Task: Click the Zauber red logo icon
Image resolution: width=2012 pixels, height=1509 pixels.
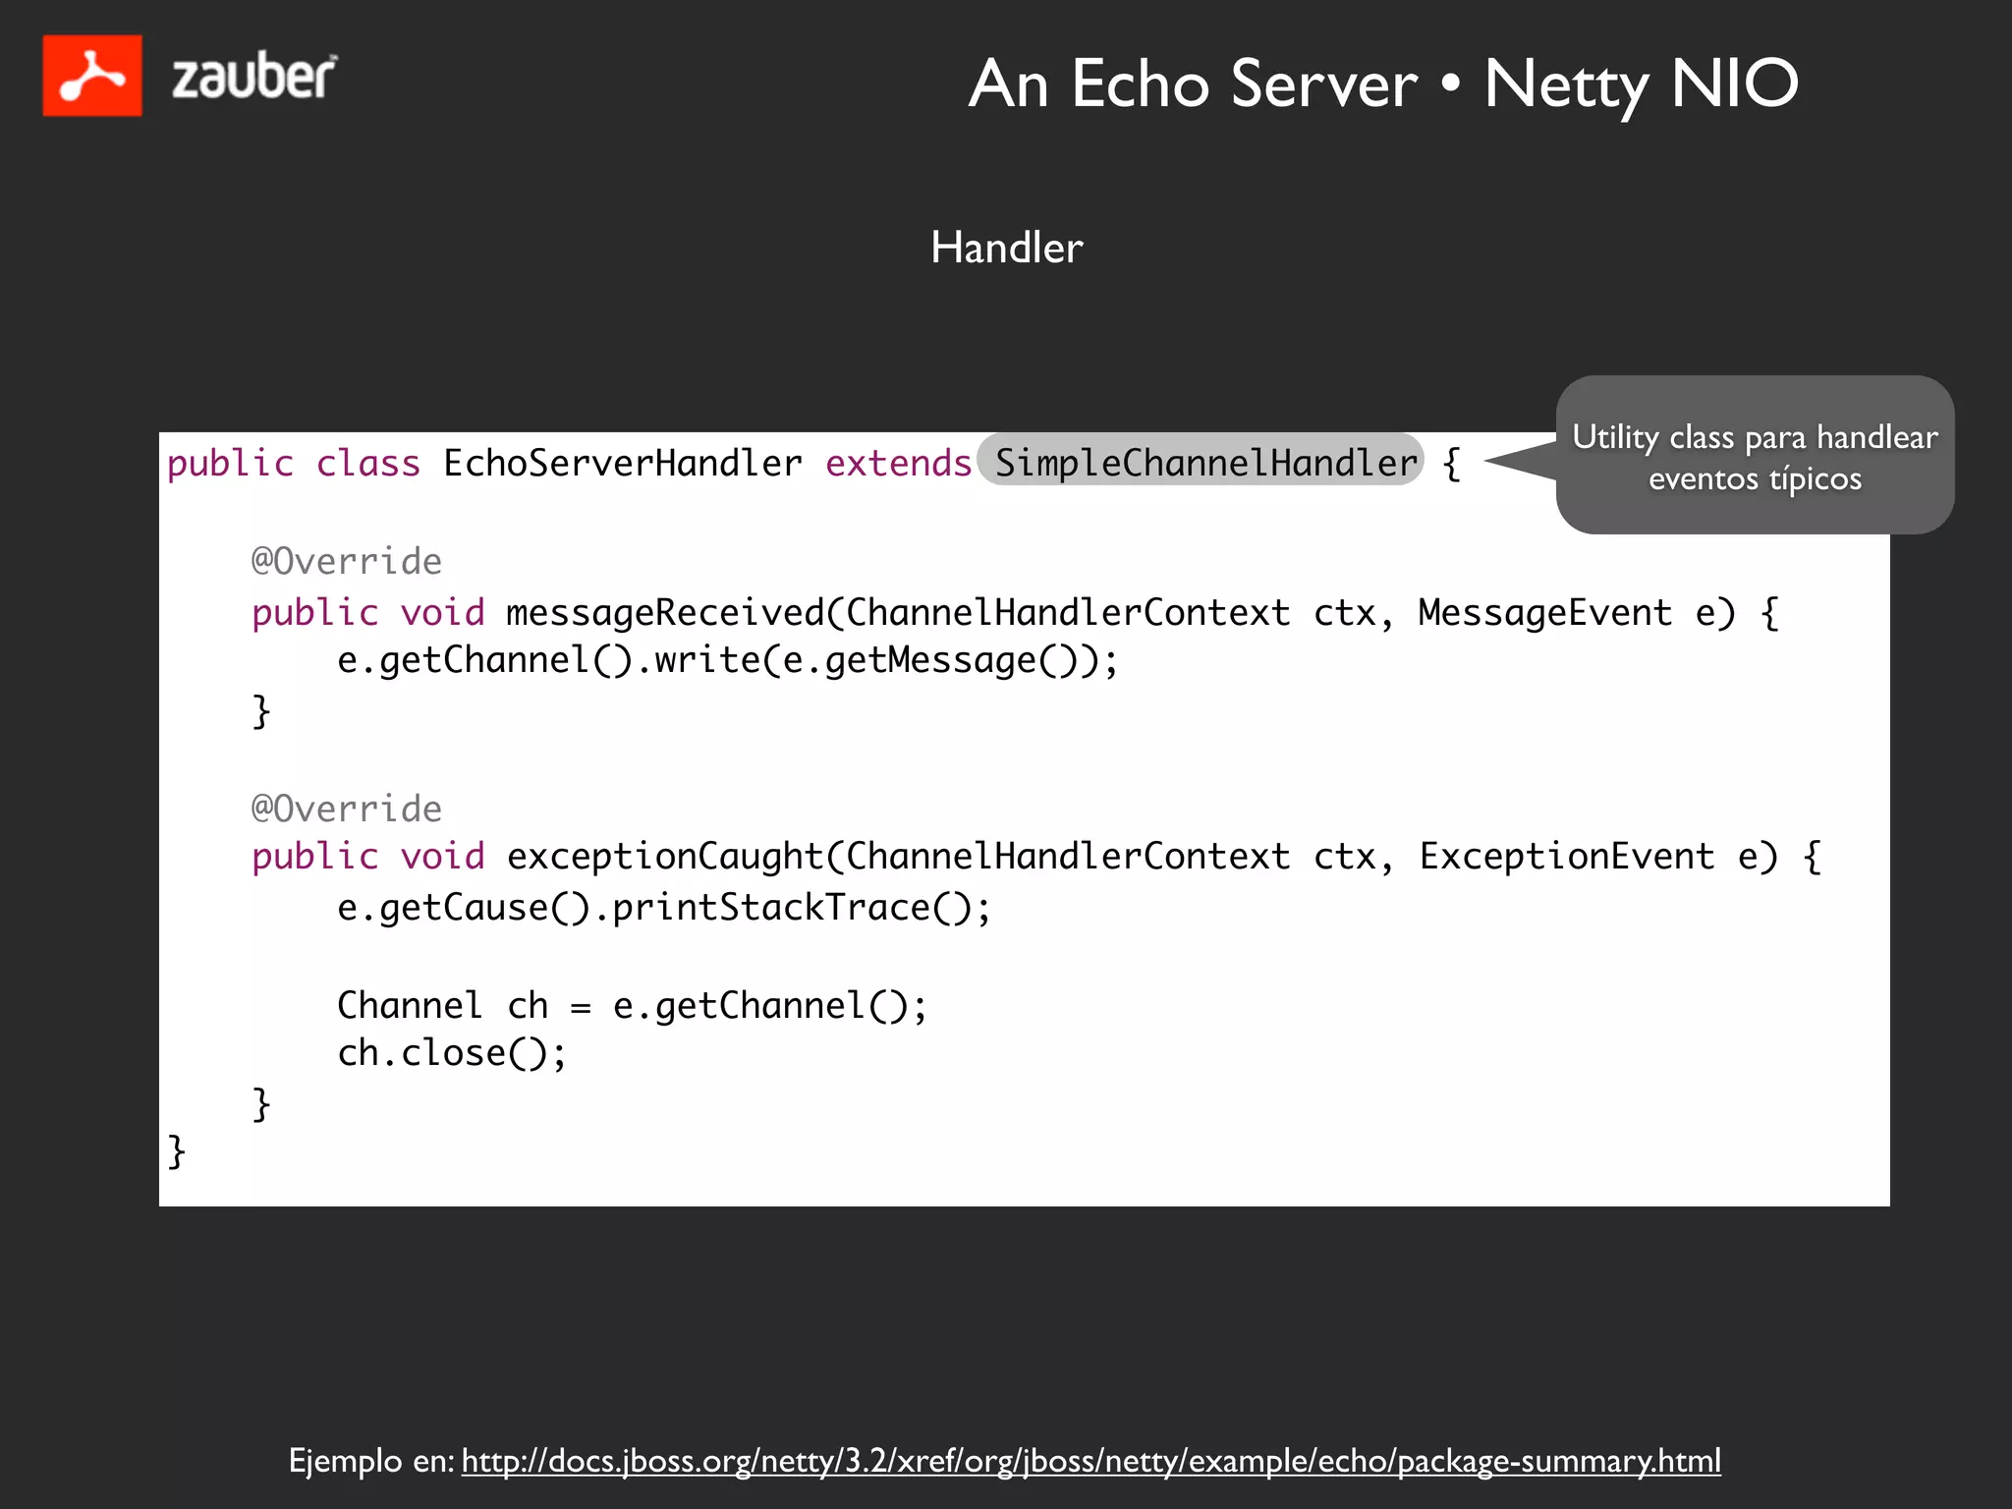Action: [x=91, y=76]
